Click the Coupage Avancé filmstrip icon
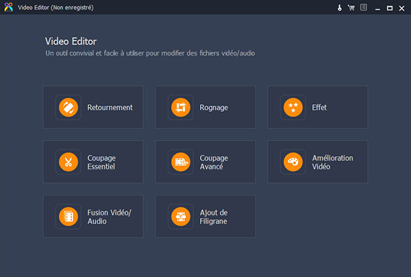411x277 pixels. (x=181, y=162)
